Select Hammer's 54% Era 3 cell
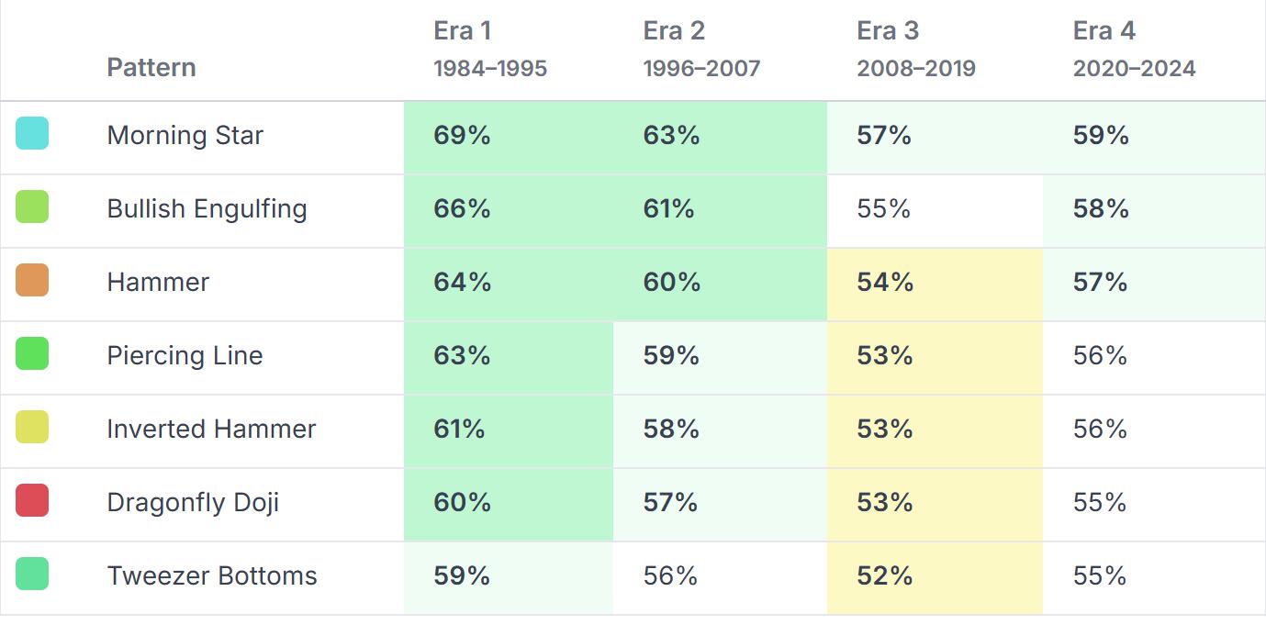The height and width of the screenshot is (625, 1266). [x=885, y=283]
